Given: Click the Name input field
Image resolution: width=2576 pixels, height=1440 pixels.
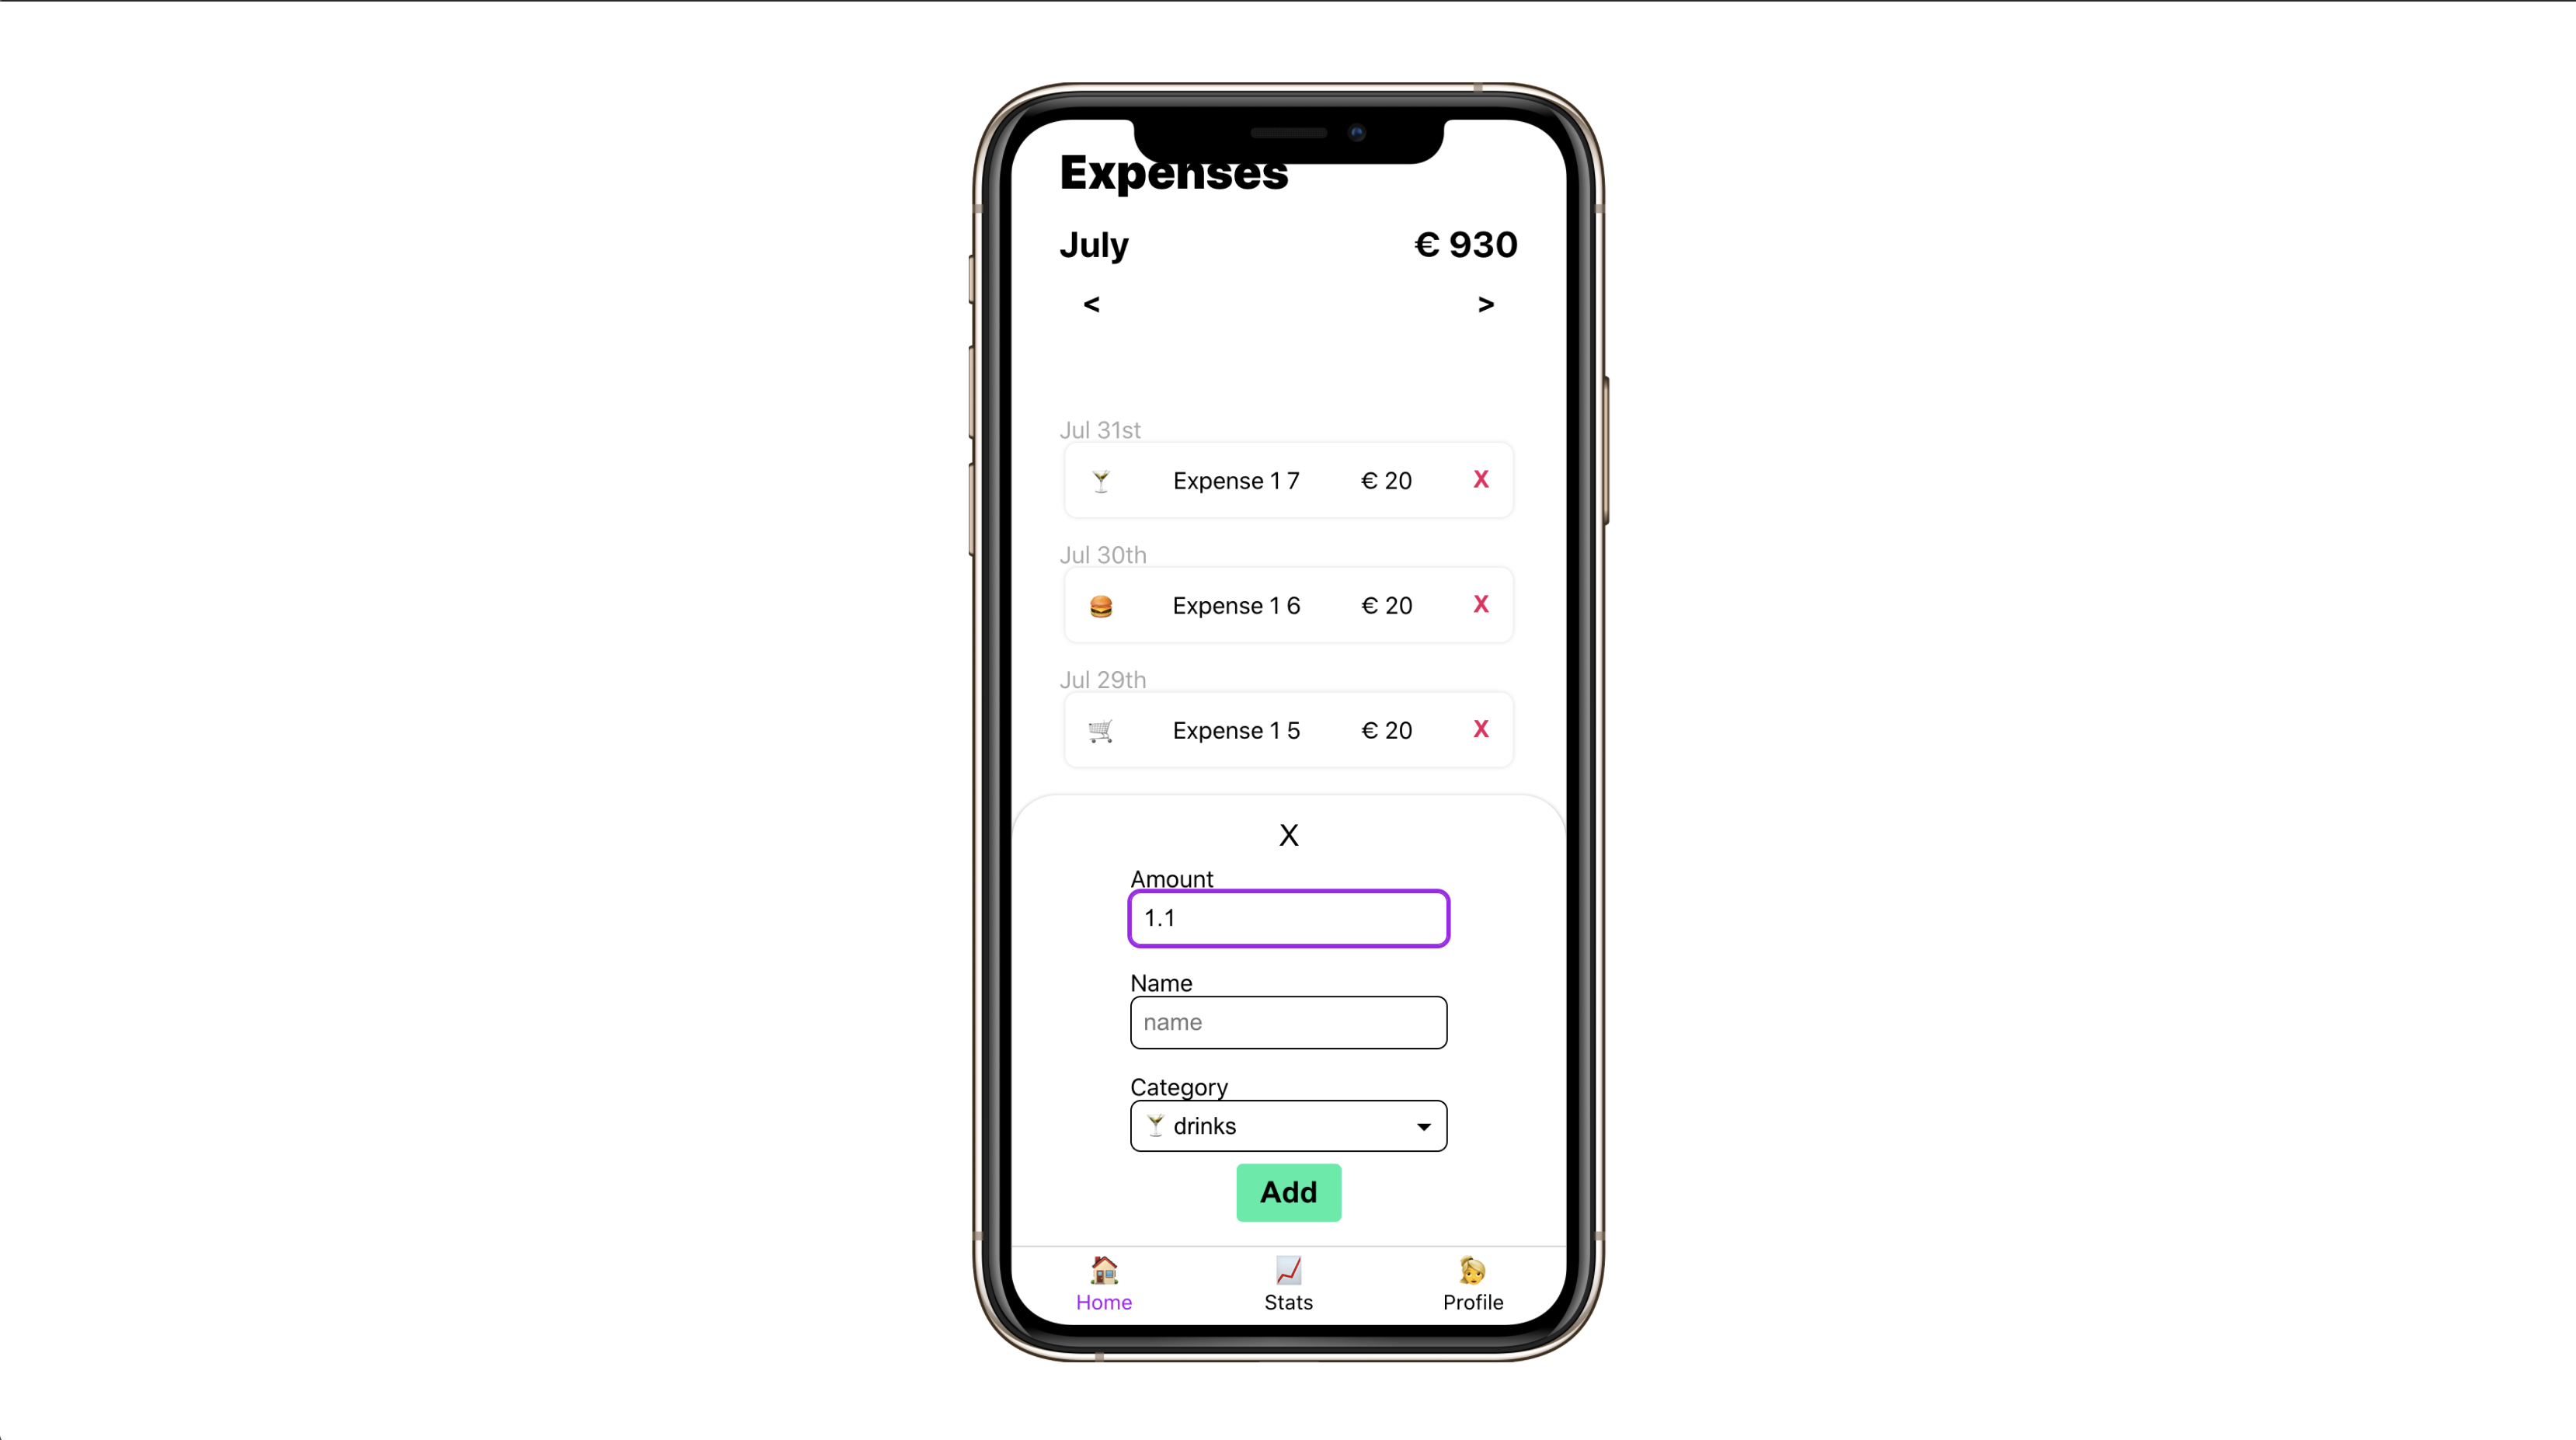Looking at the screenshot, I should (1288, 1021).
